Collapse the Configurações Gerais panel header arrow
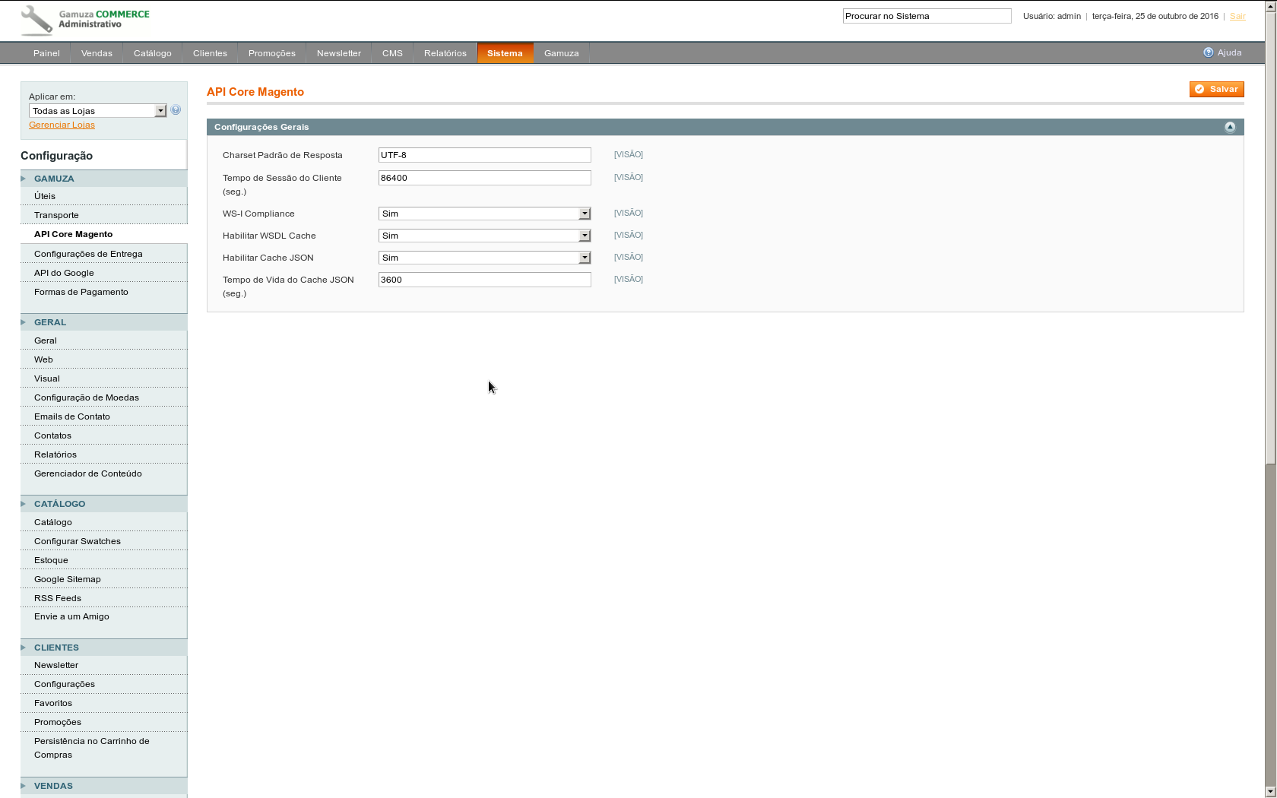The height and width of the screenshot is (798, 1277). point(1230,126)
